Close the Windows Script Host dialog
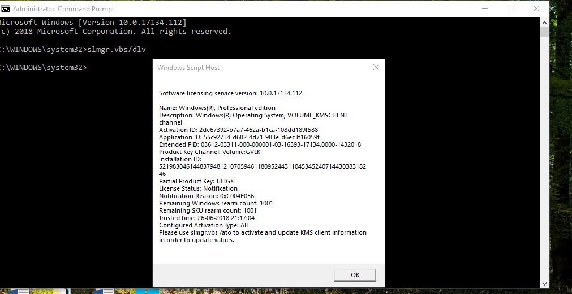Screen dimensions: 572x294 pyautogui.click(x=376, y=67)
